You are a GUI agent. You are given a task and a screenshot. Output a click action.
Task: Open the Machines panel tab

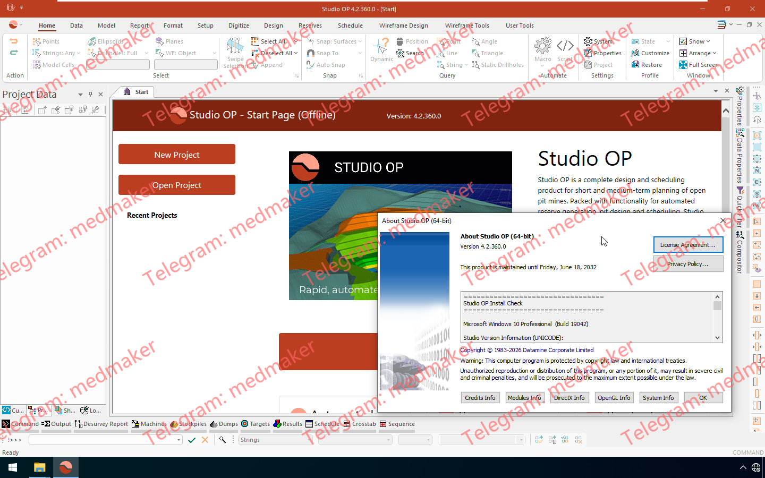tap(149, 424)
